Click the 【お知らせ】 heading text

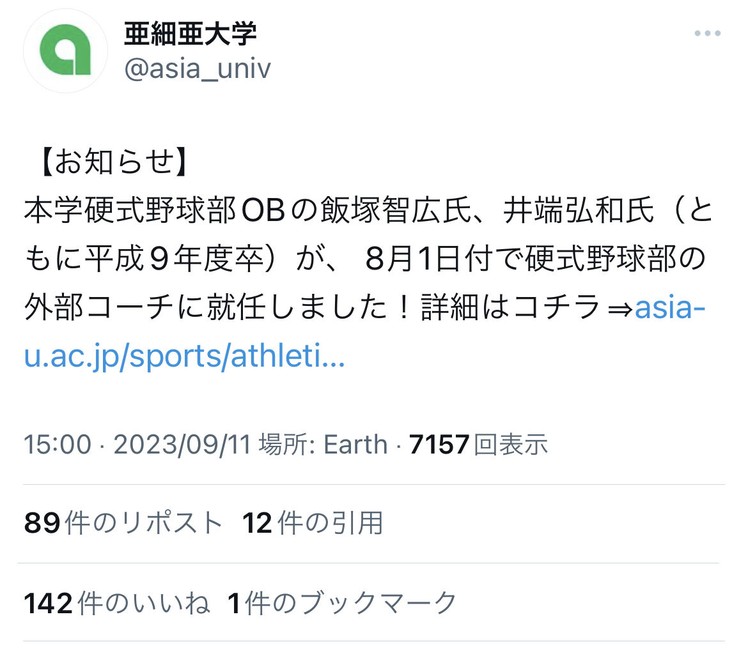pyautogui.click(x=114, y=162)
